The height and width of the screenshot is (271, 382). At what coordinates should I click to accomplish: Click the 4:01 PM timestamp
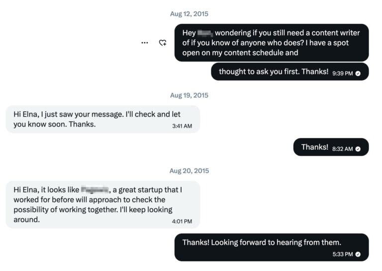182,221
